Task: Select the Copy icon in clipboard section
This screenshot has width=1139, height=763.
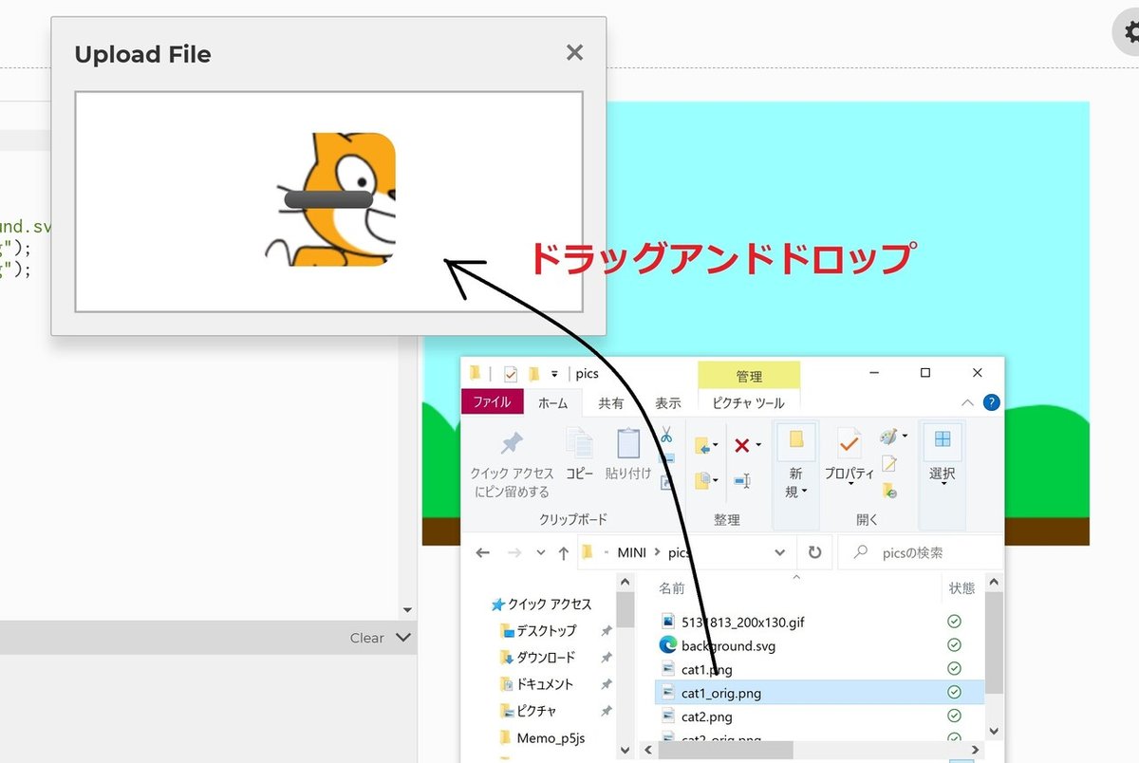Action: (x=578, y=442)
